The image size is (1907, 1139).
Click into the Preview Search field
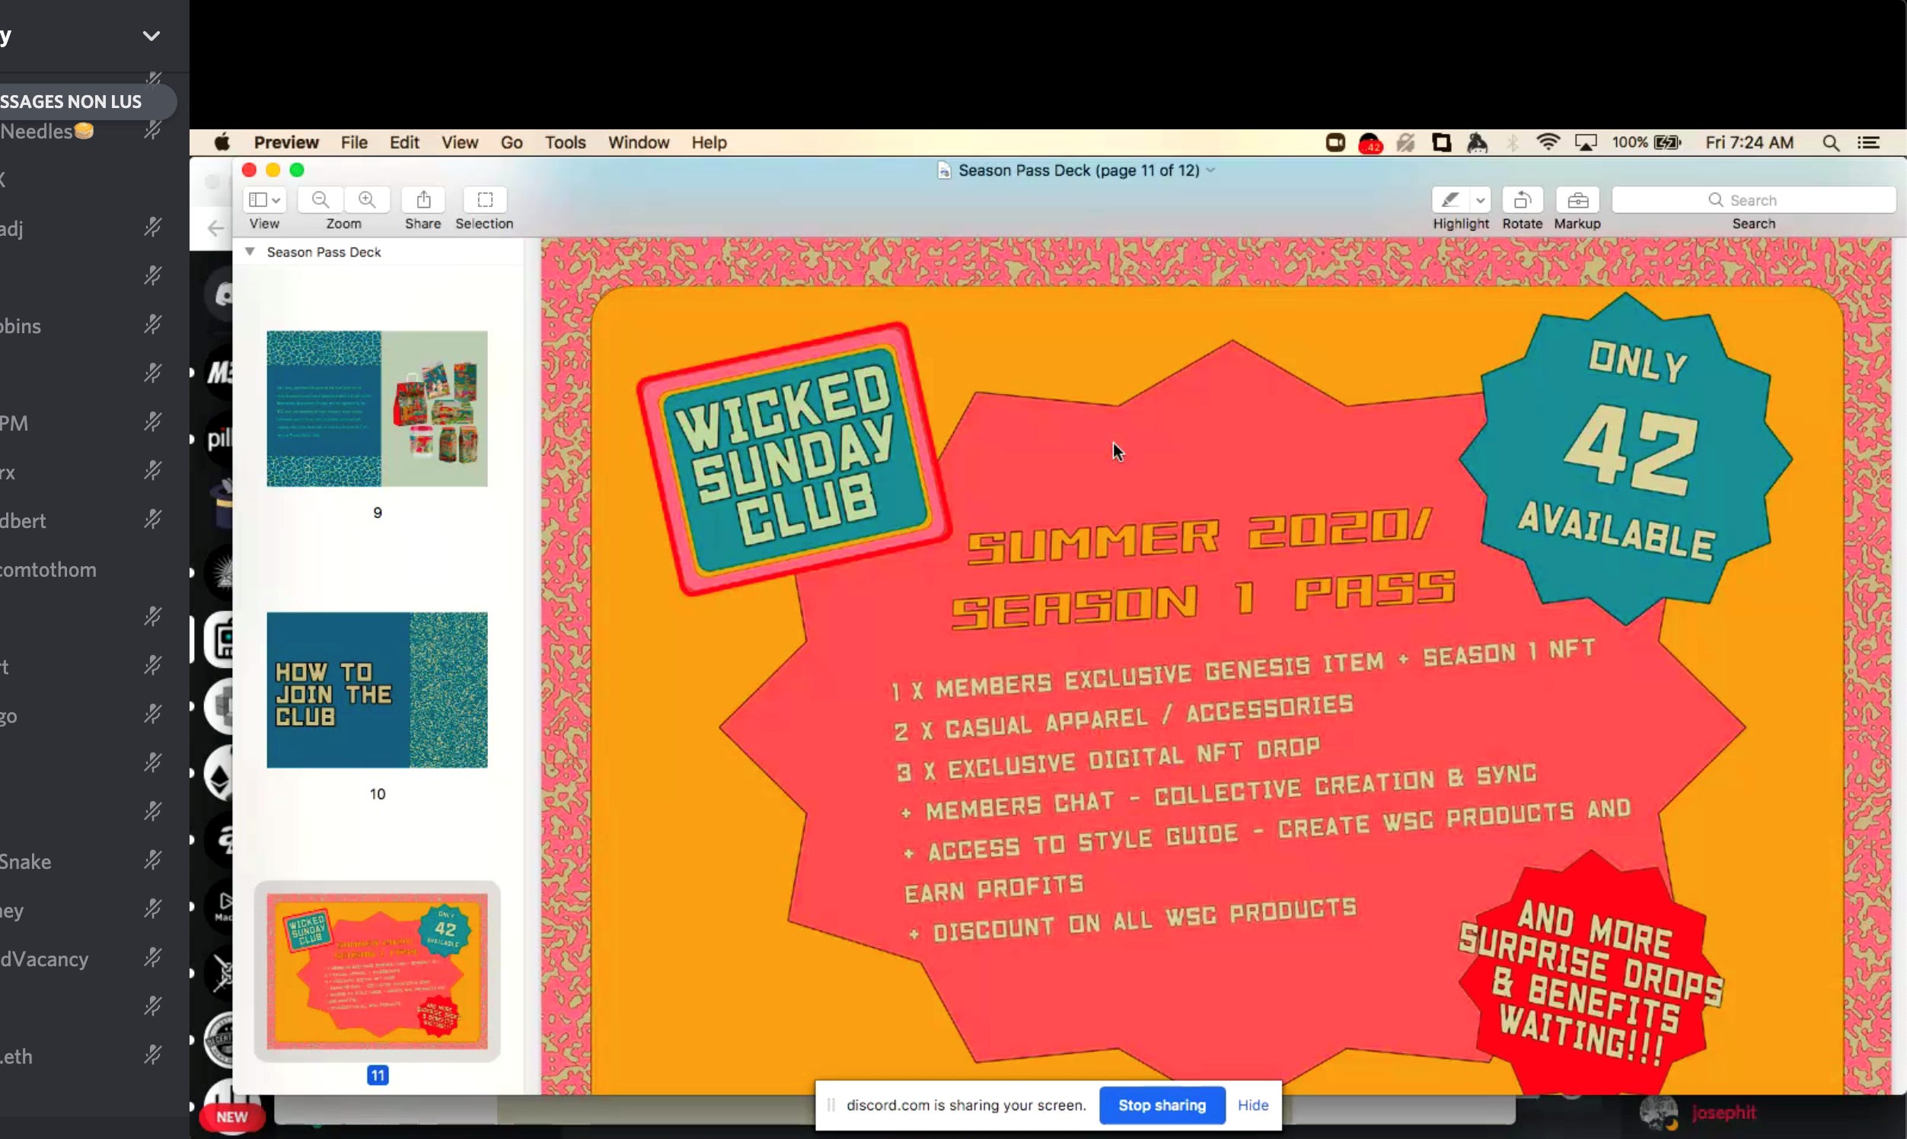click(1753, 199)
